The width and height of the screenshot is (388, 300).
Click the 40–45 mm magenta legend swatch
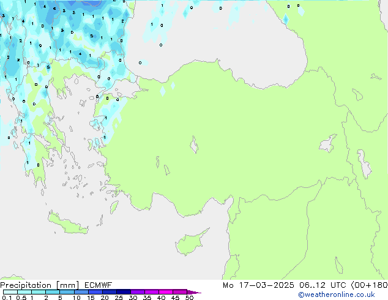(166, 292)
